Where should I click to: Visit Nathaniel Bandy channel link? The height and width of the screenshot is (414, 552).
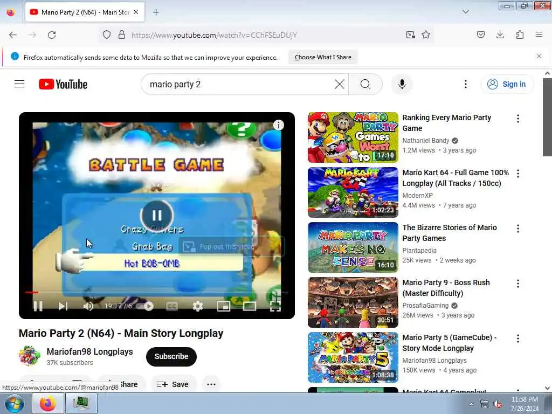pos(426,141)
